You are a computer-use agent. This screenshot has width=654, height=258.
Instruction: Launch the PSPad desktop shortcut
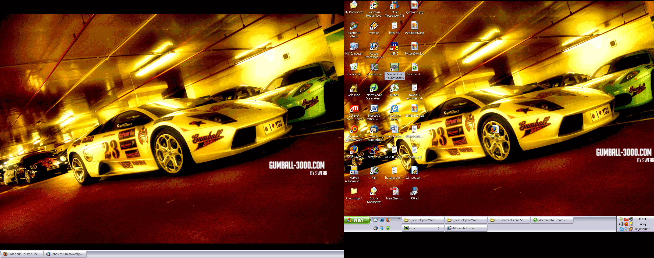click(414, 193)
